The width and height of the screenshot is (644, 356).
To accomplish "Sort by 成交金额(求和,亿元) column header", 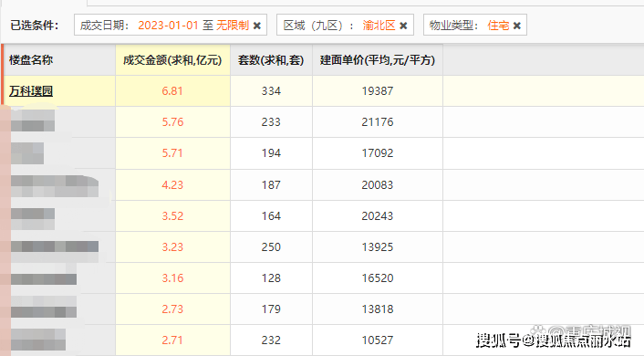I will (x=172, y=60).
